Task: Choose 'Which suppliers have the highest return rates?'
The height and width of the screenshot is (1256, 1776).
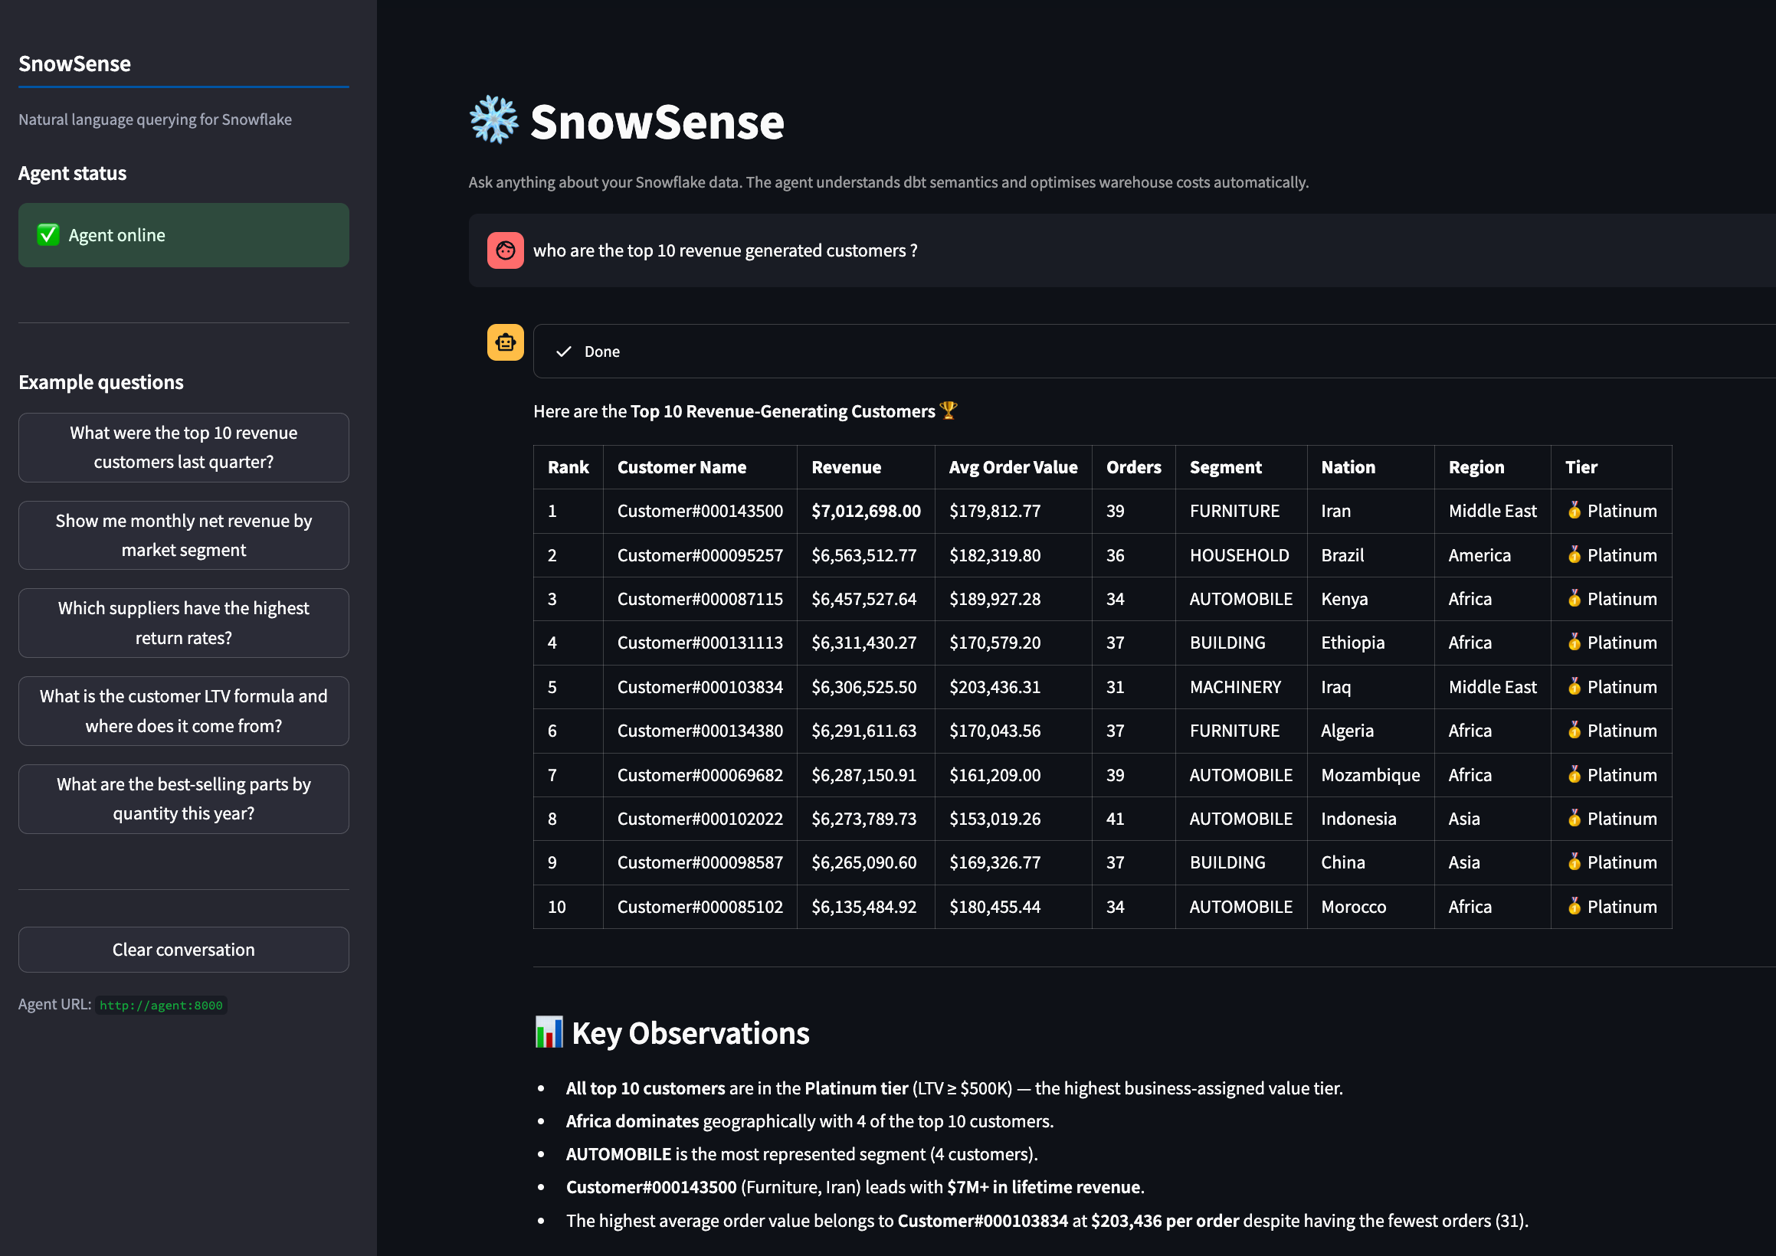Action: tap(183, 623)
